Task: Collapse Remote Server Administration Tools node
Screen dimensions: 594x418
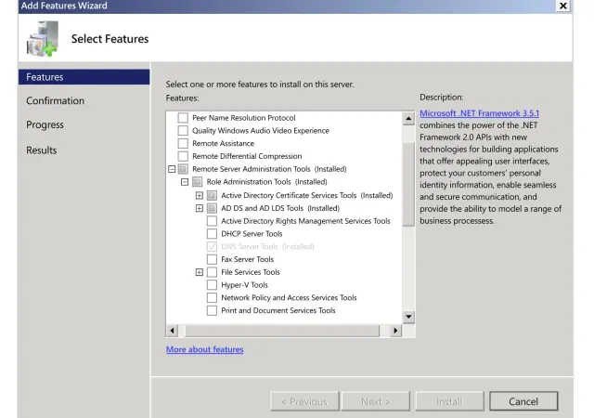Action: 172,170
